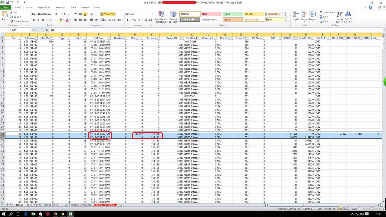Open Sort & Filter options

coord(339,17)
